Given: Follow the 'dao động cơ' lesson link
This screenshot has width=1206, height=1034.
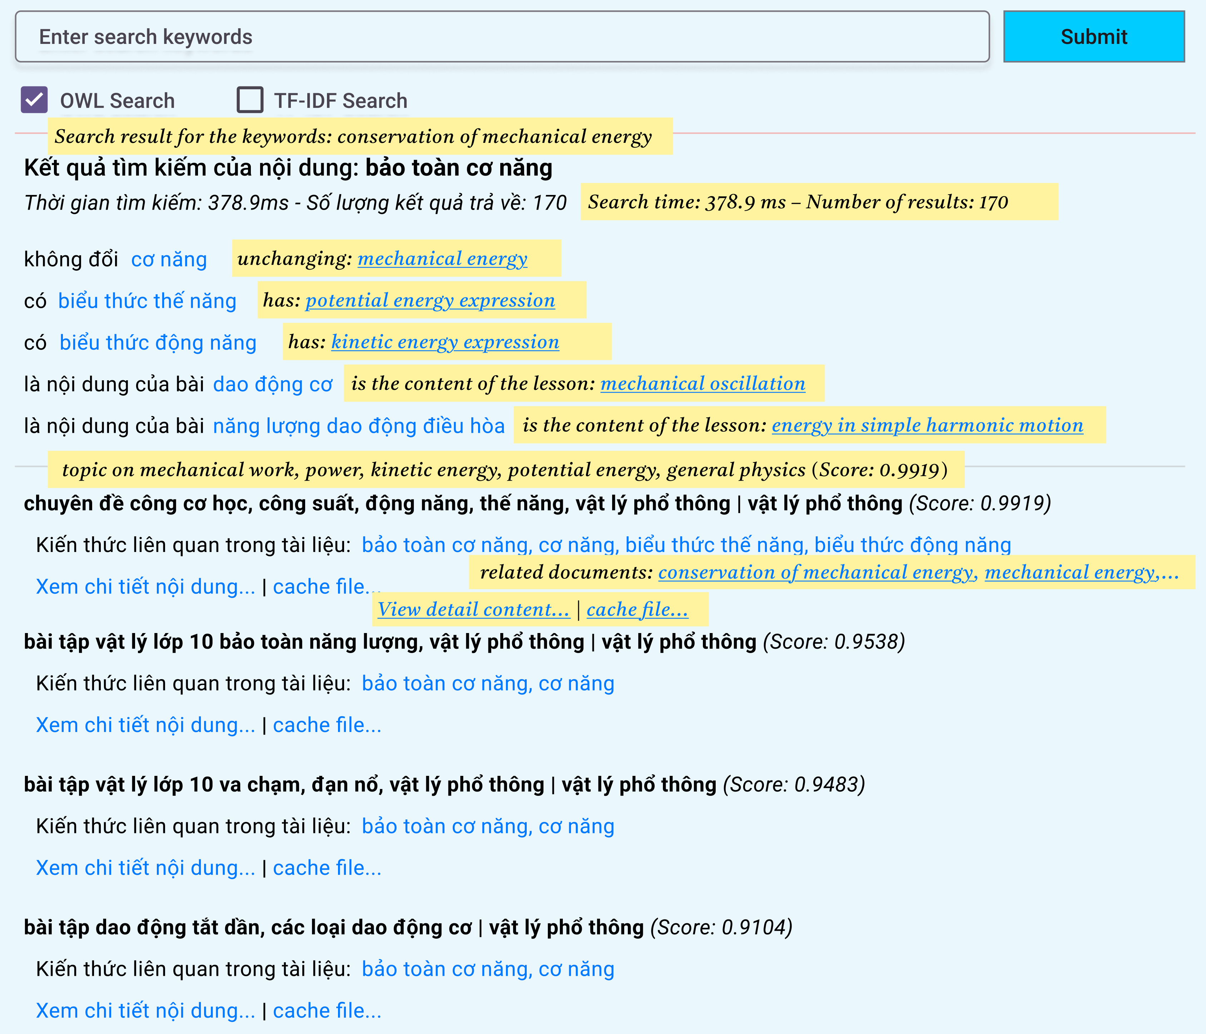Looking at the screenshot, I should coord(272,385).
